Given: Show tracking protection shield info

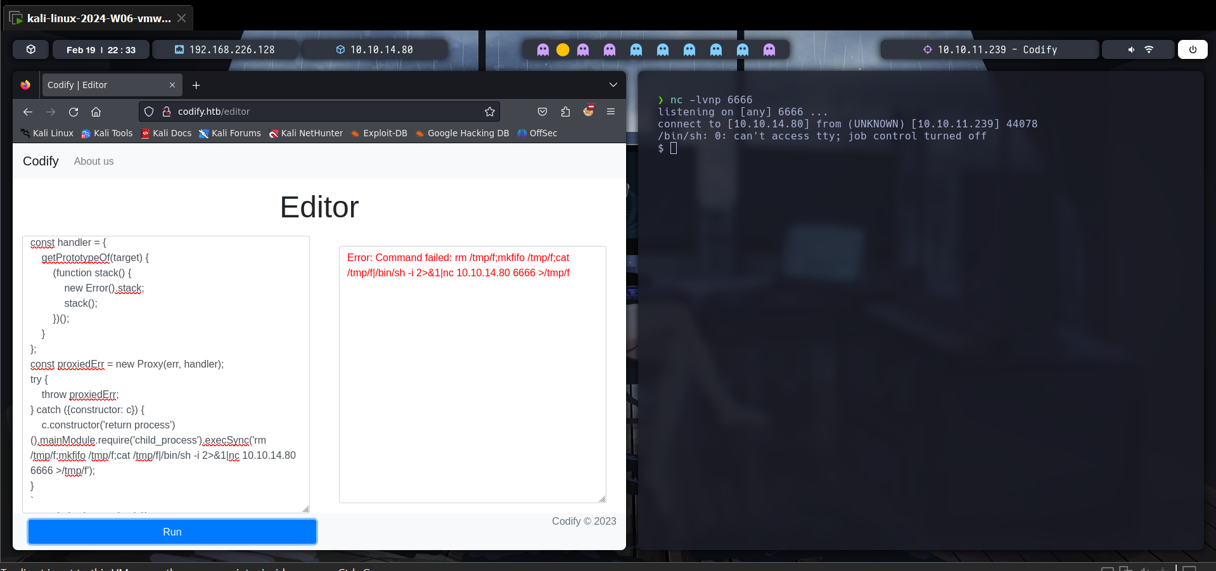Looking at the screenshot, I should (149, 112).
